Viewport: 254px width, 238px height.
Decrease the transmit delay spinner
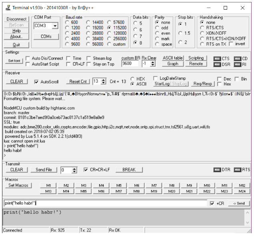point(74,172)
